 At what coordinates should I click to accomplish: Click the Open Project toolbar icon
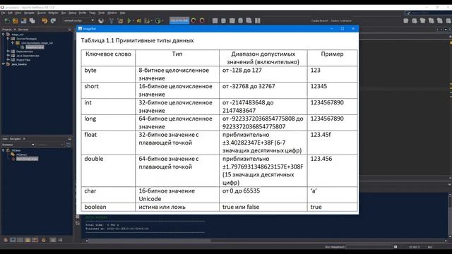[x=23, y=20]
